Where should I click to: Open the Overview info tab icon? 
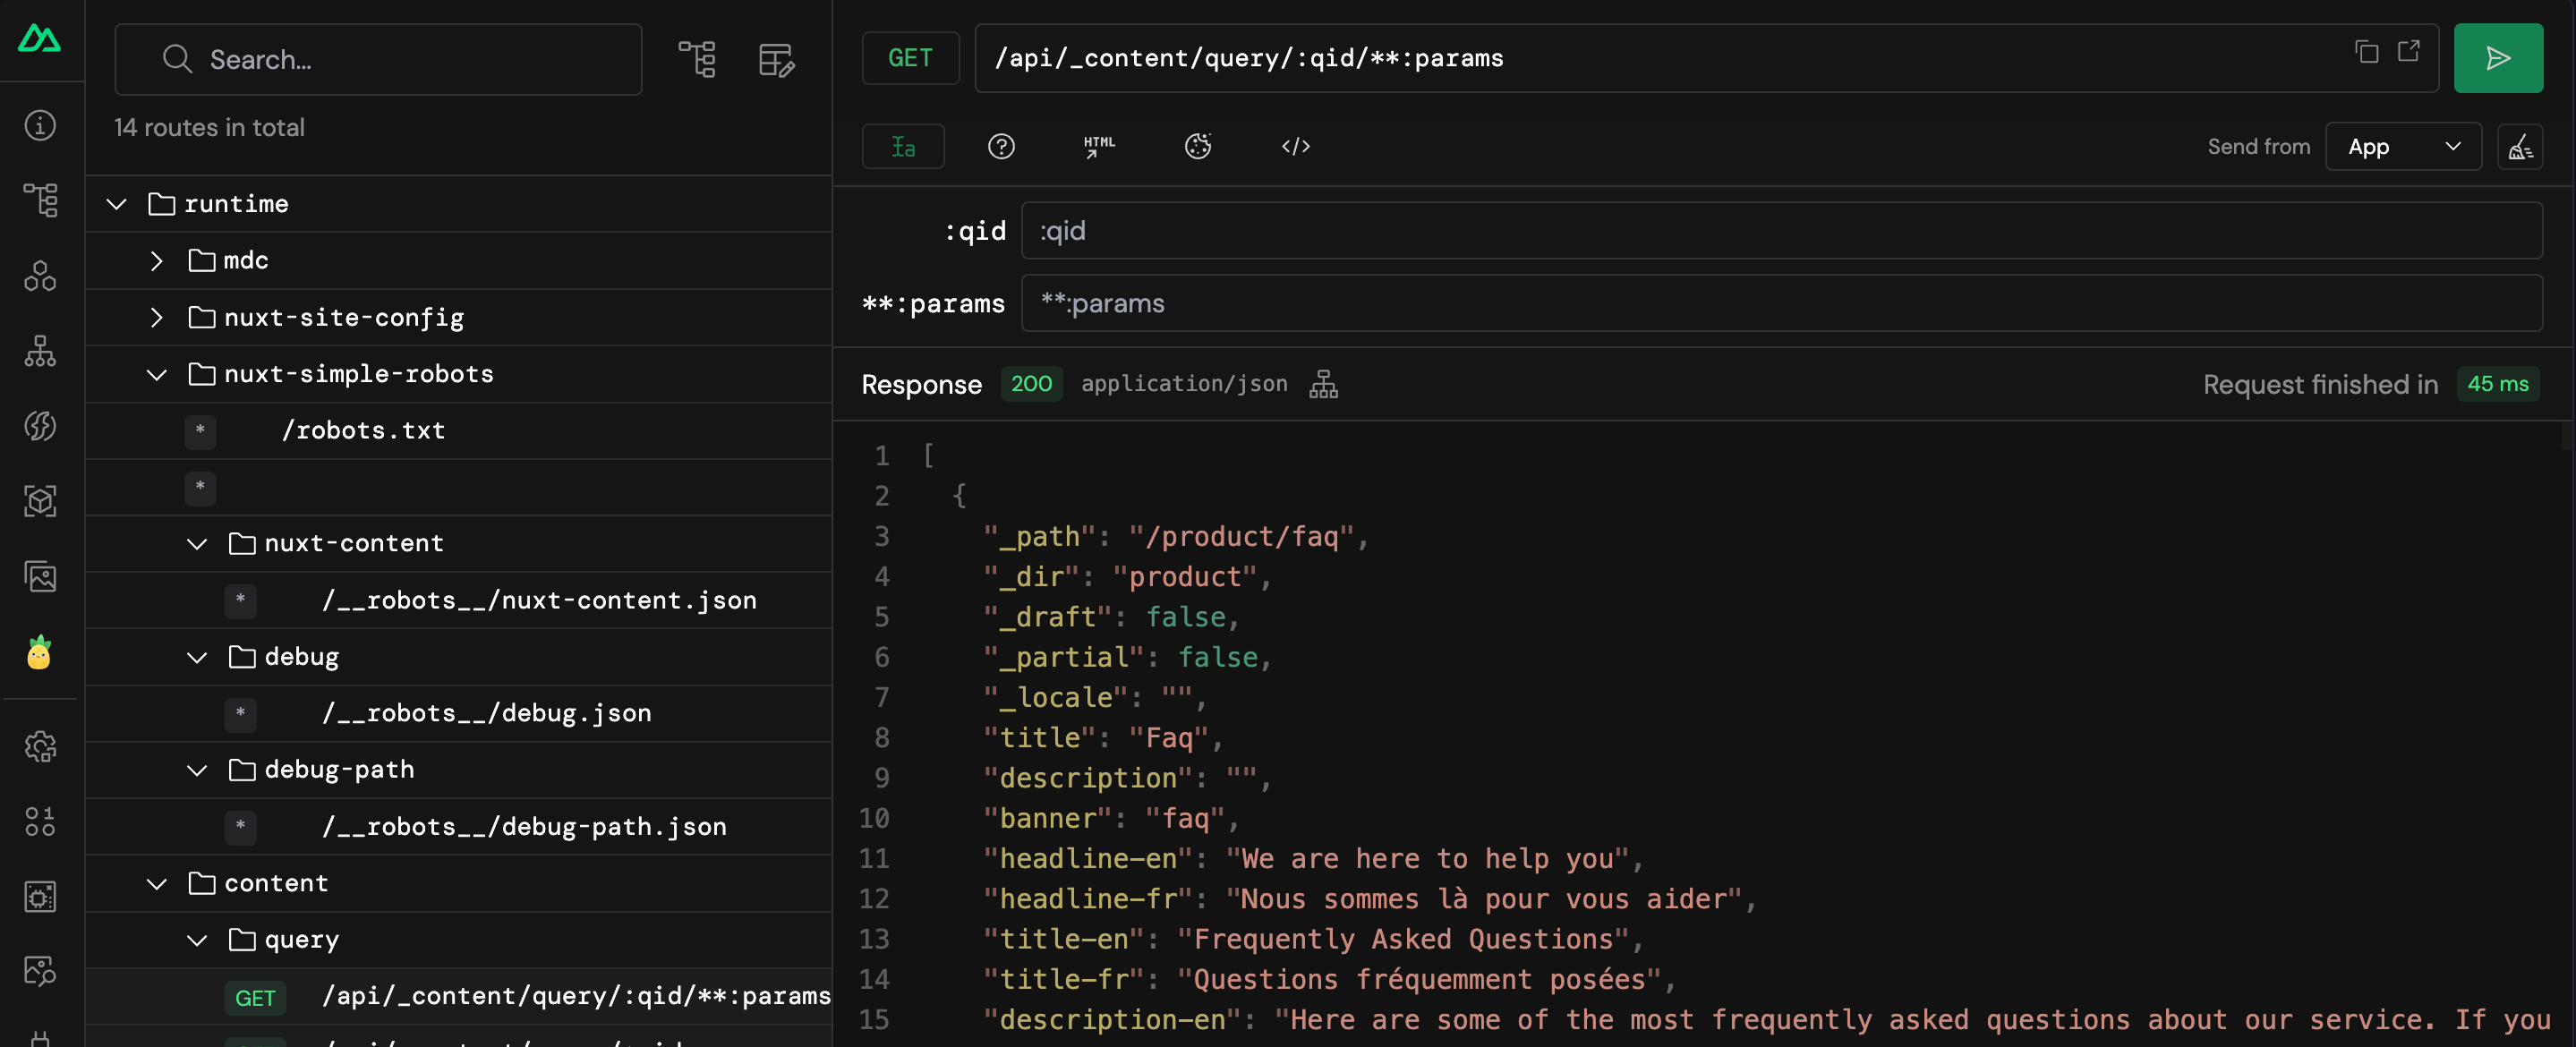click(40, 125)
